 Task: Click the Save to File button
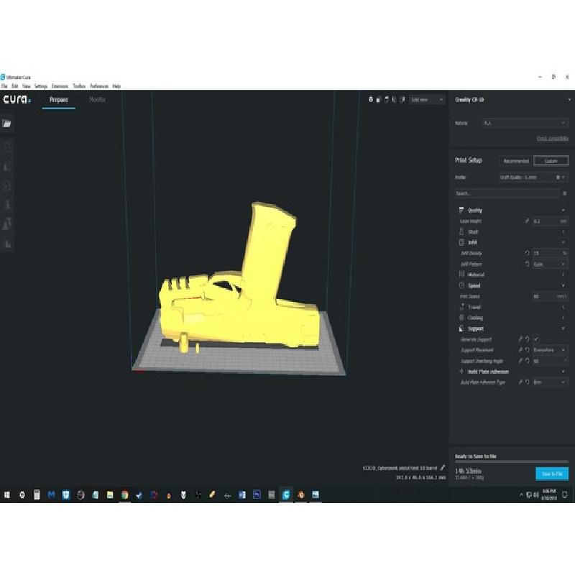[551, 474]
